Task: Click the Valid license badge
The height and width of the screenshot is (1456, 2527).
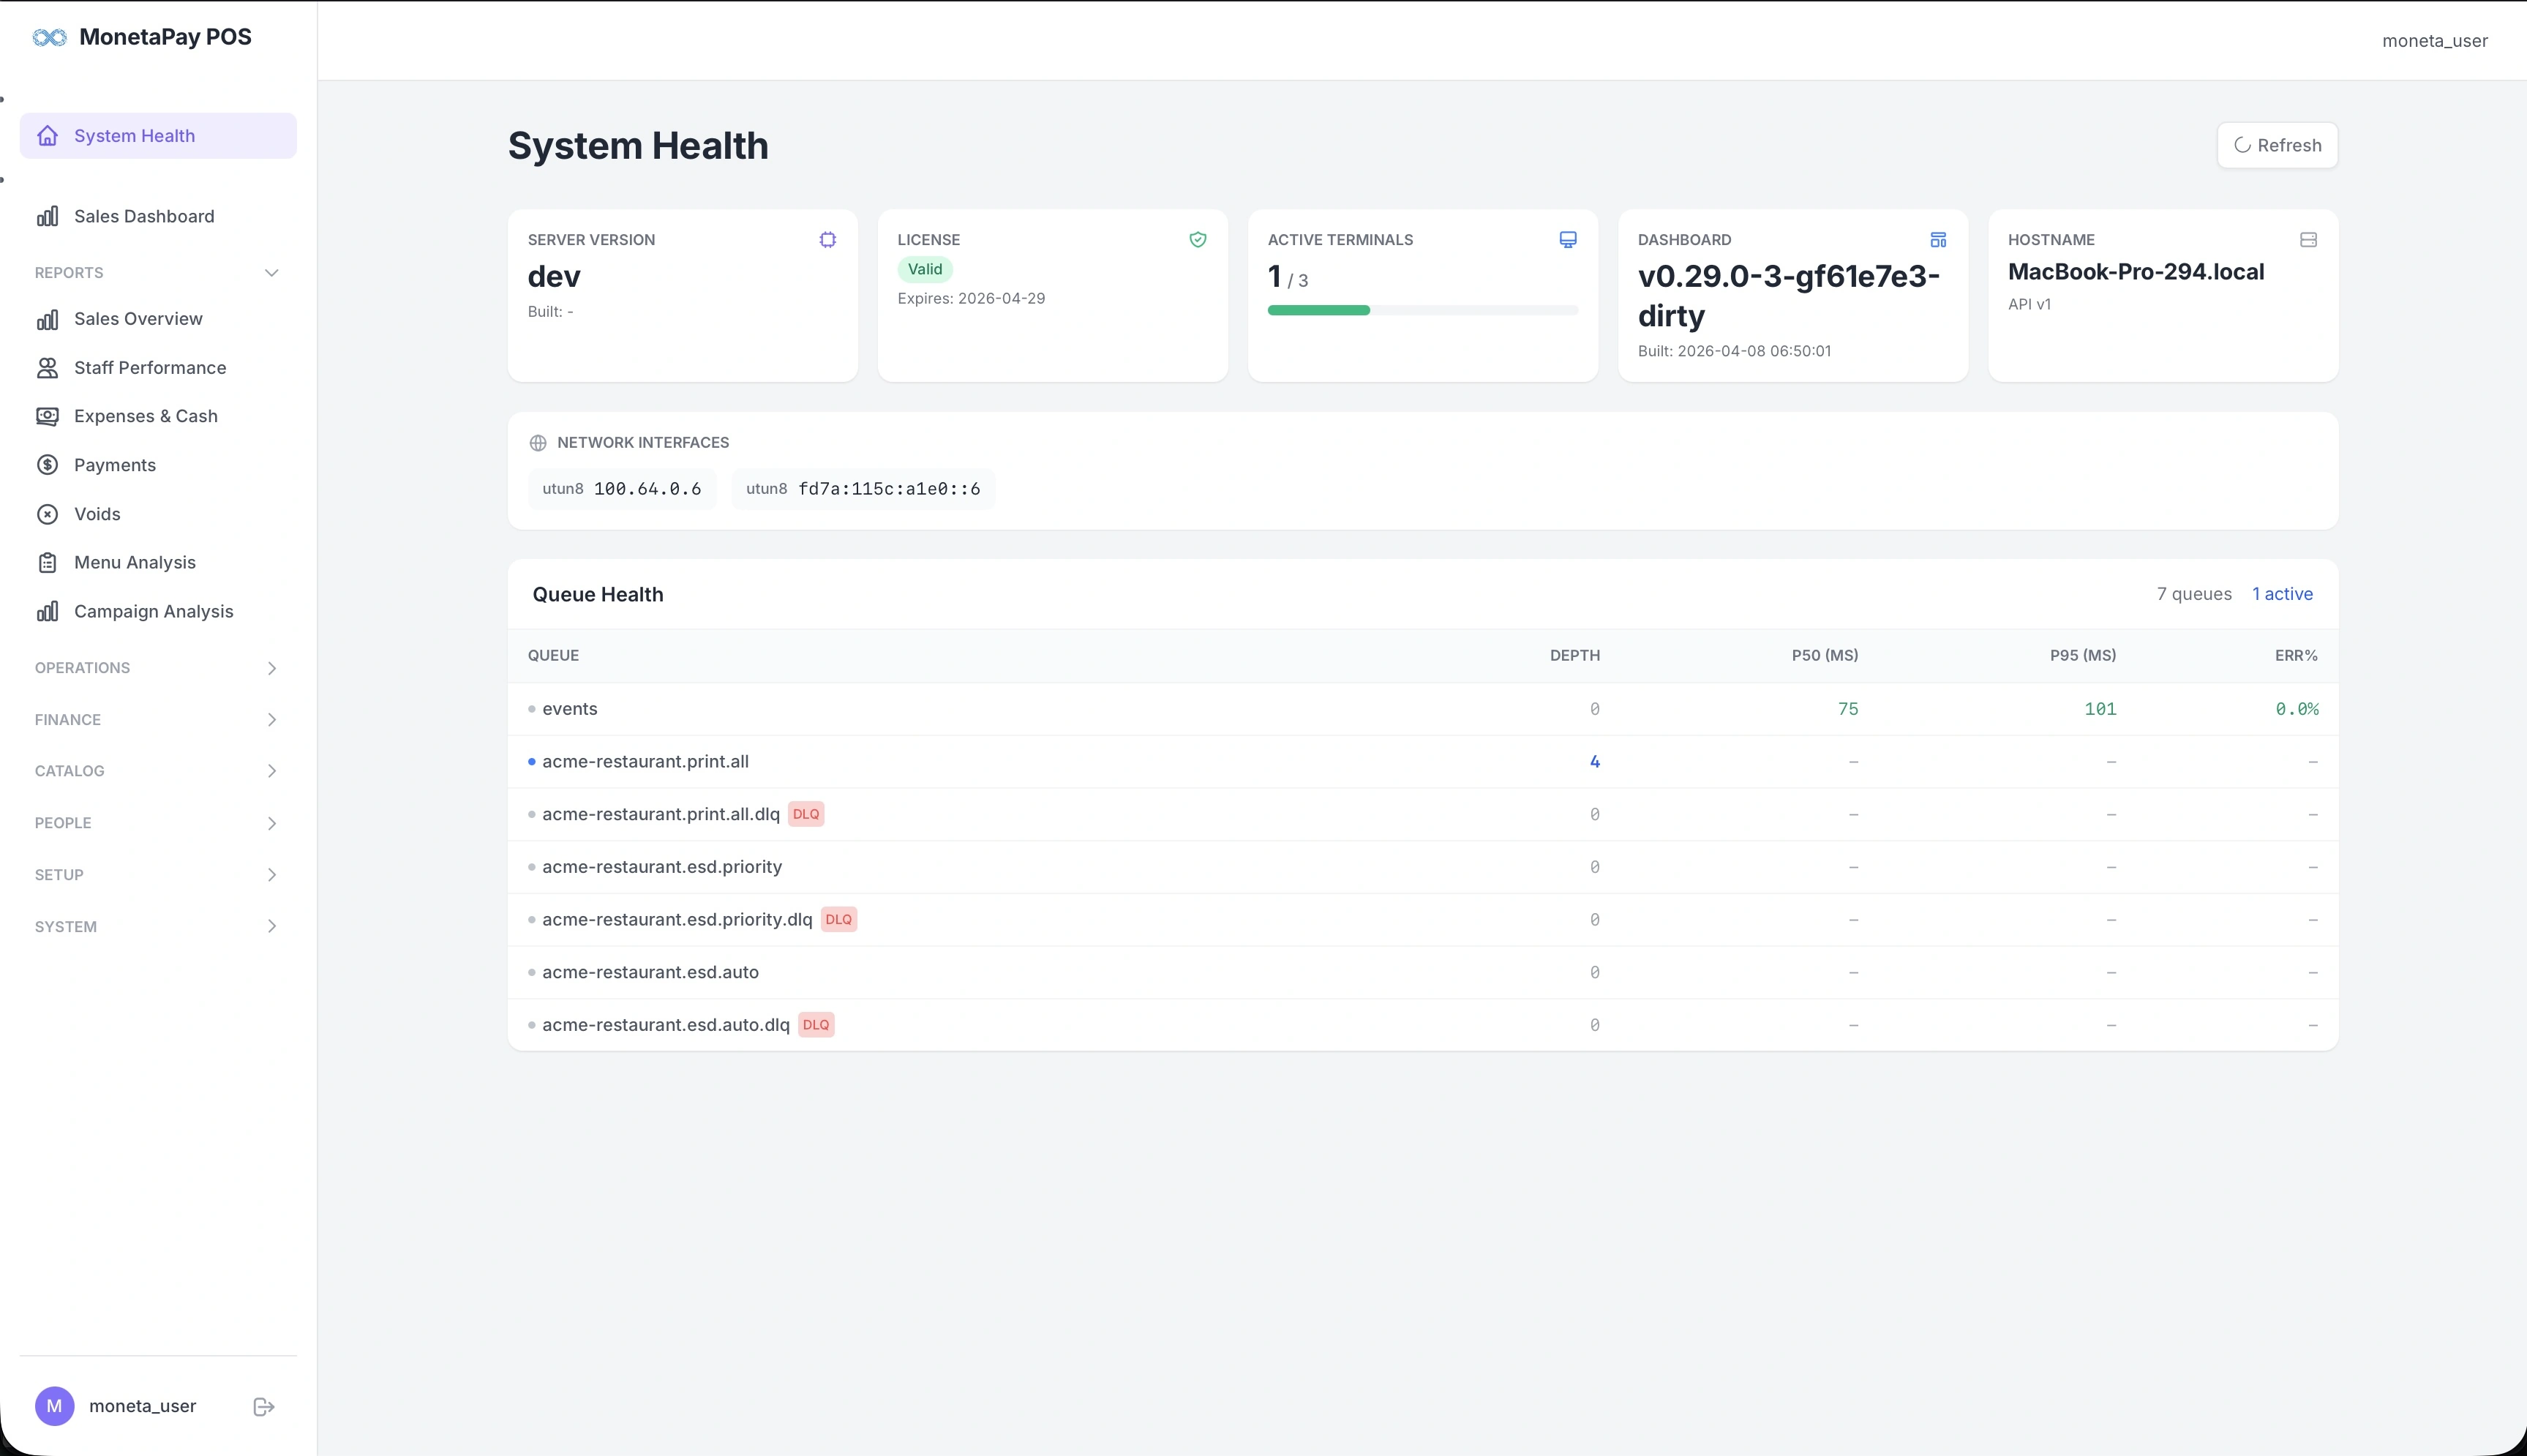Action: pyautogui.click(x=925, y=269)
